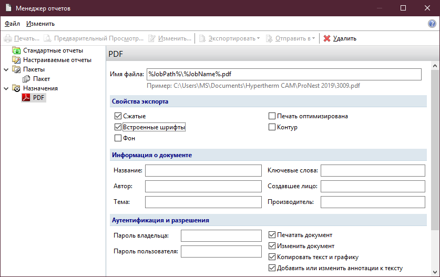
Task: Click the Назначения folder icon
Action: [16, 88]
